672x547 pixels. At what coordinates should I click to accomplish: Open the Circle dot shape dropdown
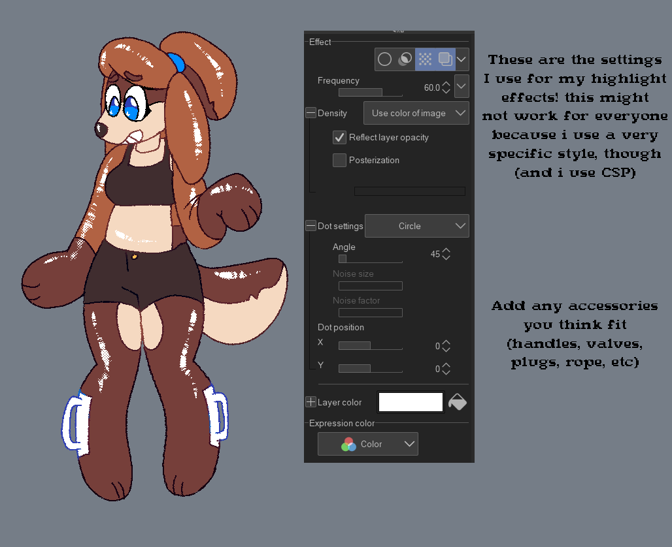[x=417, y=226]
